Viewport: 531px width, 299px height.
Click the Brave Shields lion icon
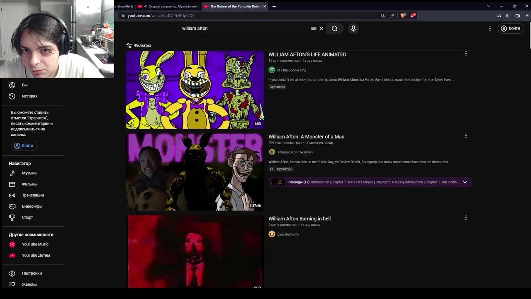(x=403, y=15)
